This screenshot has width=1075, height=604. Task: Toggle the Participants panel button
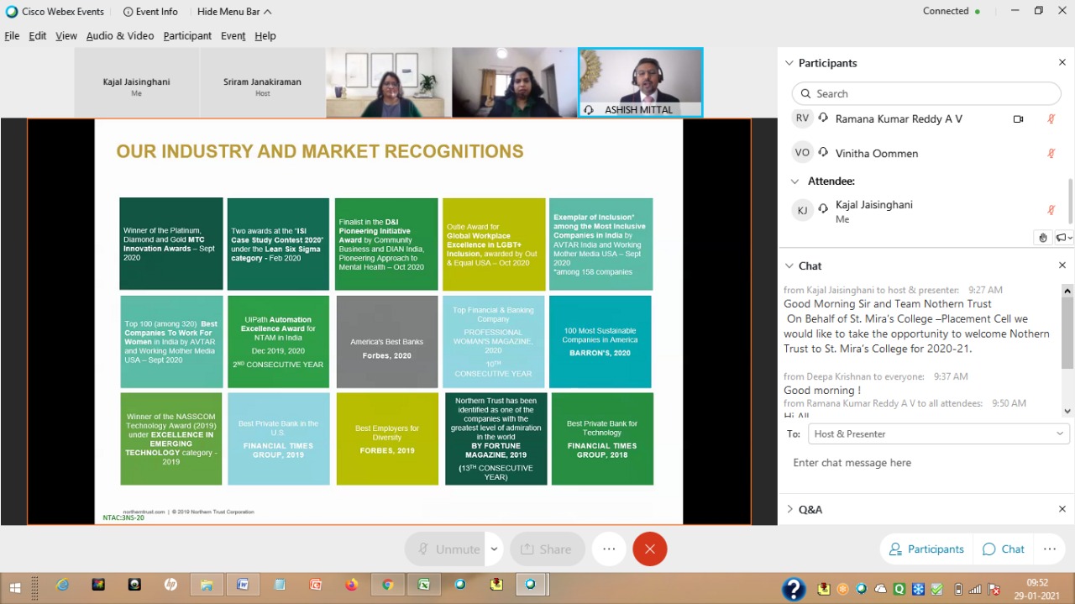926,549
